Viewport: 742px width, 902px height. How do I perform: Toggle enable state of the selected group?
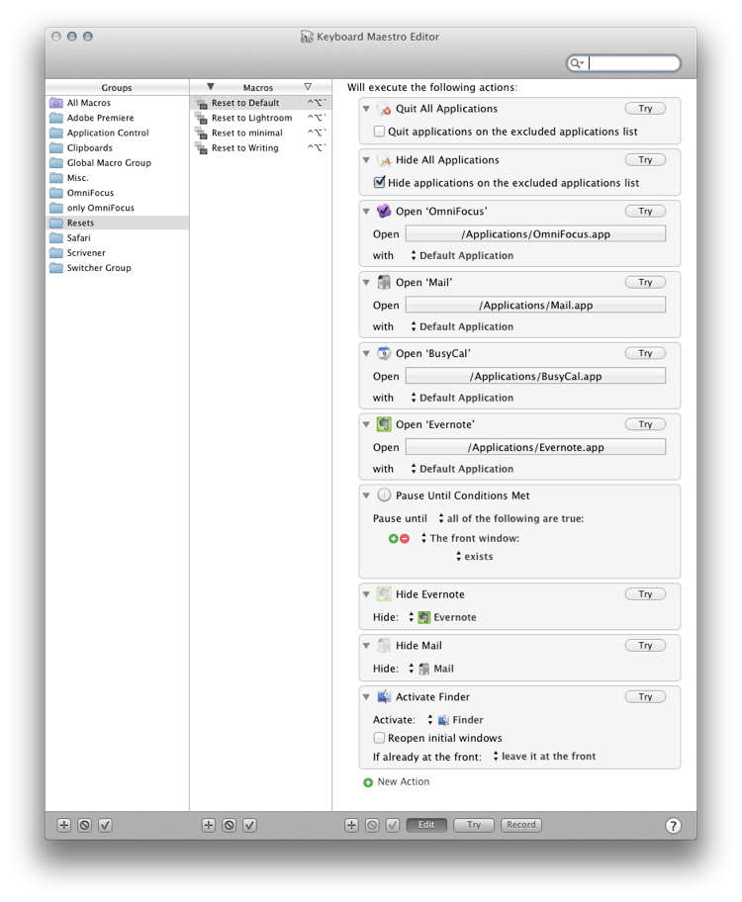[x=105, y=825]
